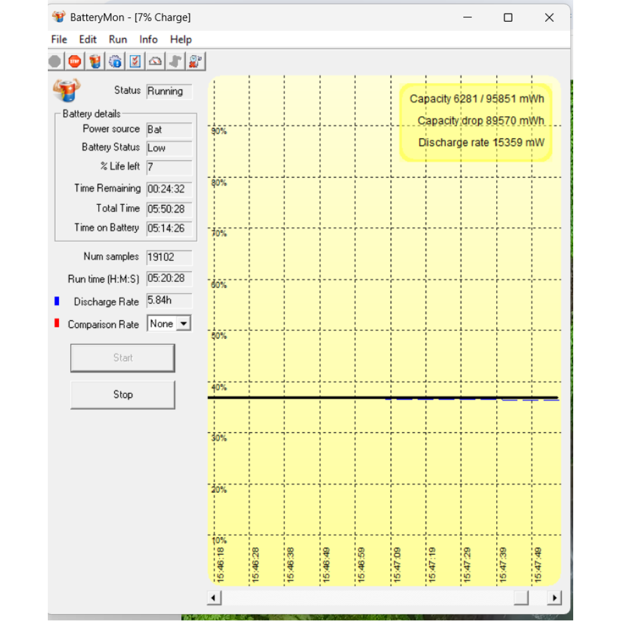The width and height of the screenshot is (621, 621).
Task: Click the chart scrollbar right arrow
Action: [x=555, y=597]
